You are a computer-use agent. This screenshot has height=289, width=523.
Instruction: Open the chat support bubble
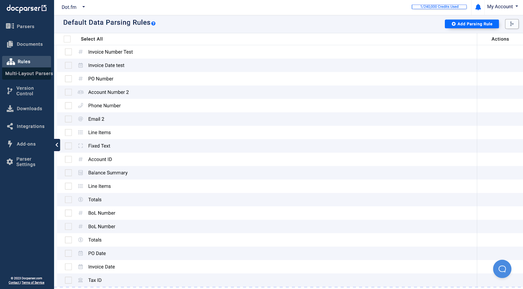[x=502, y=269]
